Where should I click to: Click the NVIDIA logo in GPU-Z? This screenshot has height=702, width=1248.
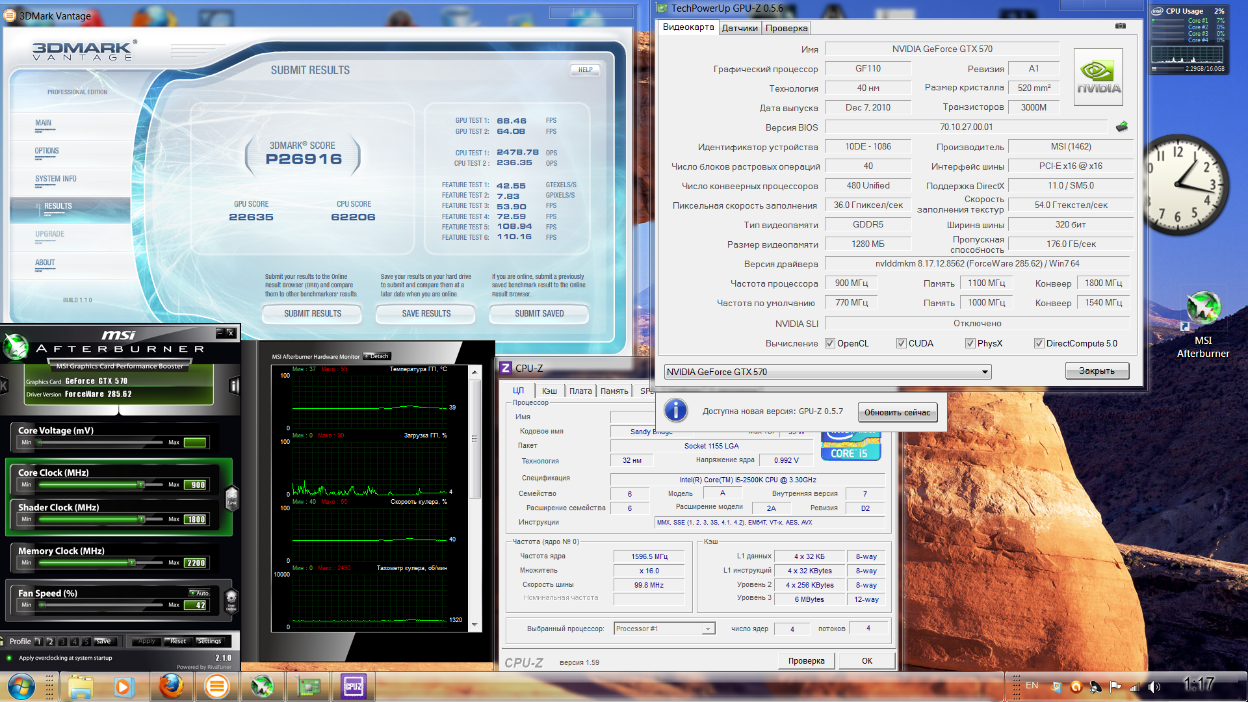(1098, 77)
